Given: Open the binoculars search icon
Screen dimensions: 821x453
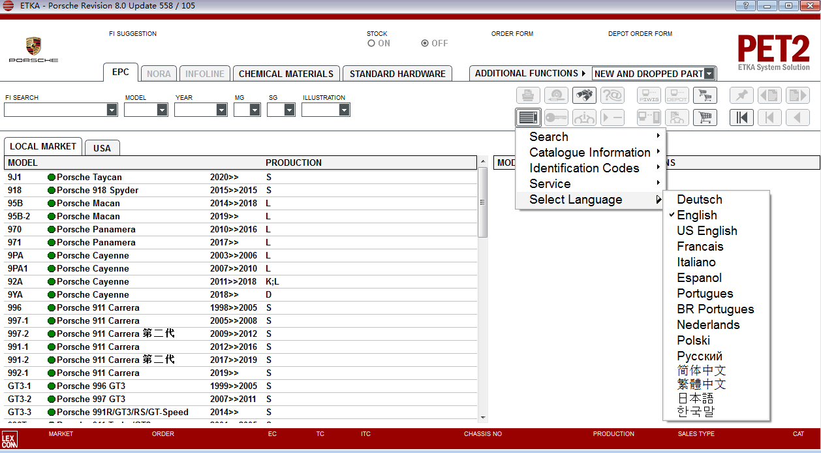Looking at the screenshot, I should (x=584, y=95).
